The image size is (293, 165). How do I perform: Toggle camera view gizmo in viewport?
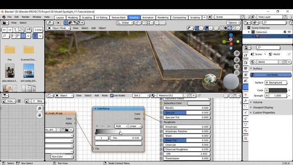[x=237, y=66]
